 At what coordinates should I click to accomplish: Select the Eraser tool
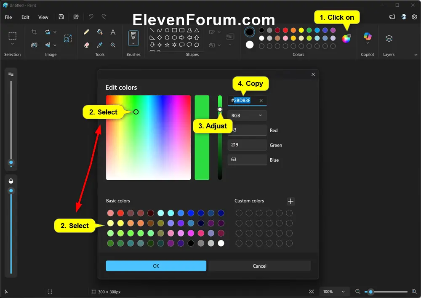[86, 45]
